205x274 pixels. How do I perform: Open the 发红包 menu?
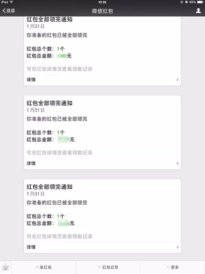pos(43,267)
